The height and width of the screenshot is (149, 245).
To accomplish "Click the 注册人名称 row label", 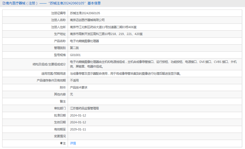I will pos(58,20).
